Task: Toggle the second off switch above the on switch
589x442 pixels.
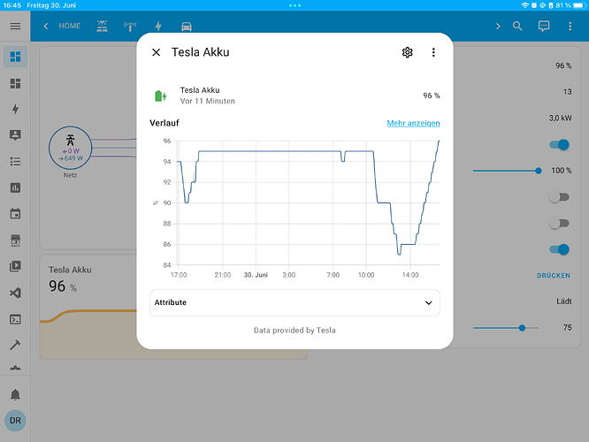Action: tap(559, 224)
